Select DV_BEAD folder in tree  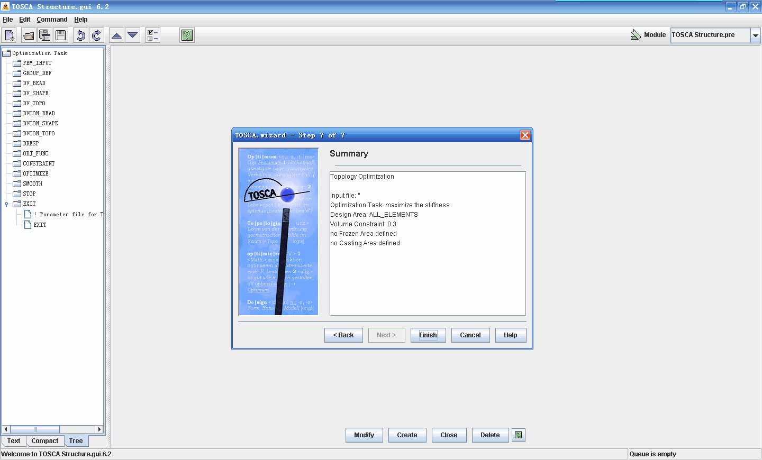(29, 83)
